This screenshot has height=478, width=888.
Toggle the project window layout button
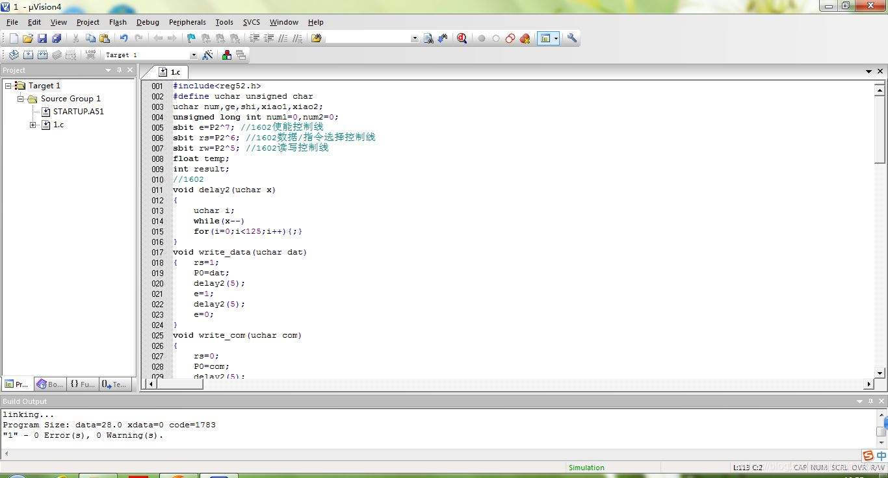[x=545, y=38]
